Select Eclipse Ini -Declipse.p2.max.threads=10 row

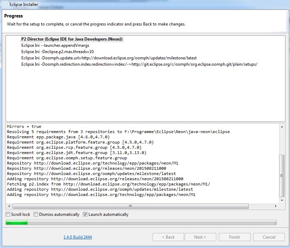(x=57, y=52)
